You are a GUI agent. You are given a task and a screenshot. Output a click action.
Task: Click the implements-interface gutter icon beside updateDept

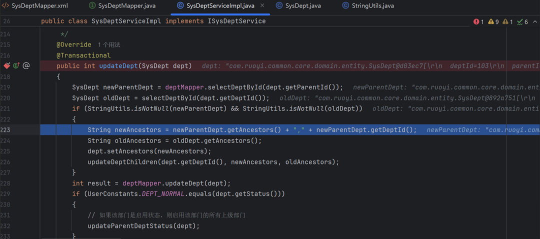16,66
